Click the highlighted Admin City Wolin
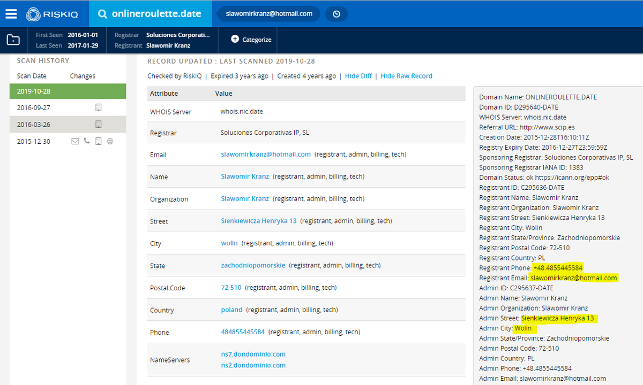The height and width of the screenshot is (385, 643). tap(525, 328)
